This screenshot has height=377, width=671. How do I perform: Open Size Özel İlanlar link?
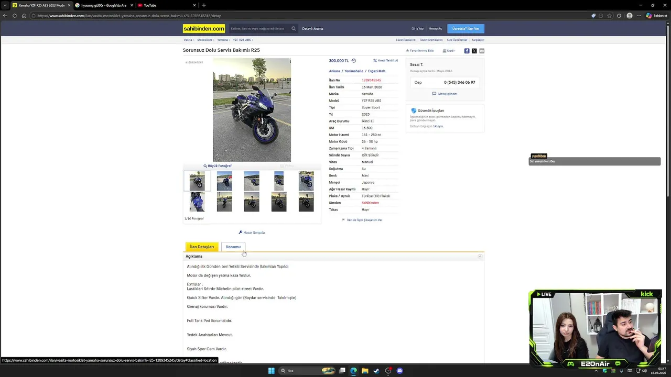tap(457, 40)
